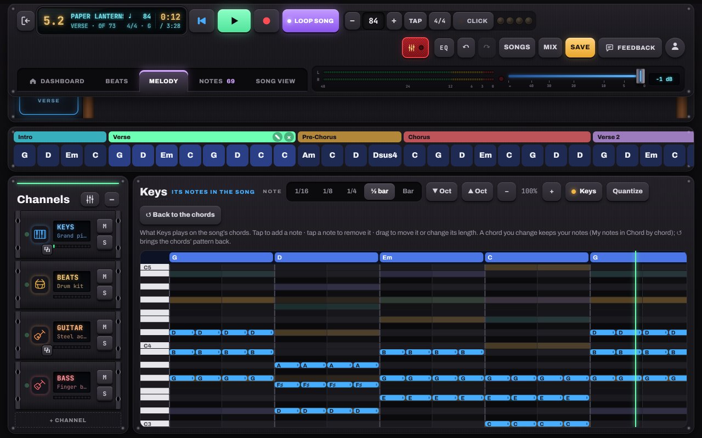Toggle the Keys view button with orange dot
Screen dimensions: 702x438
click(584, 192)
